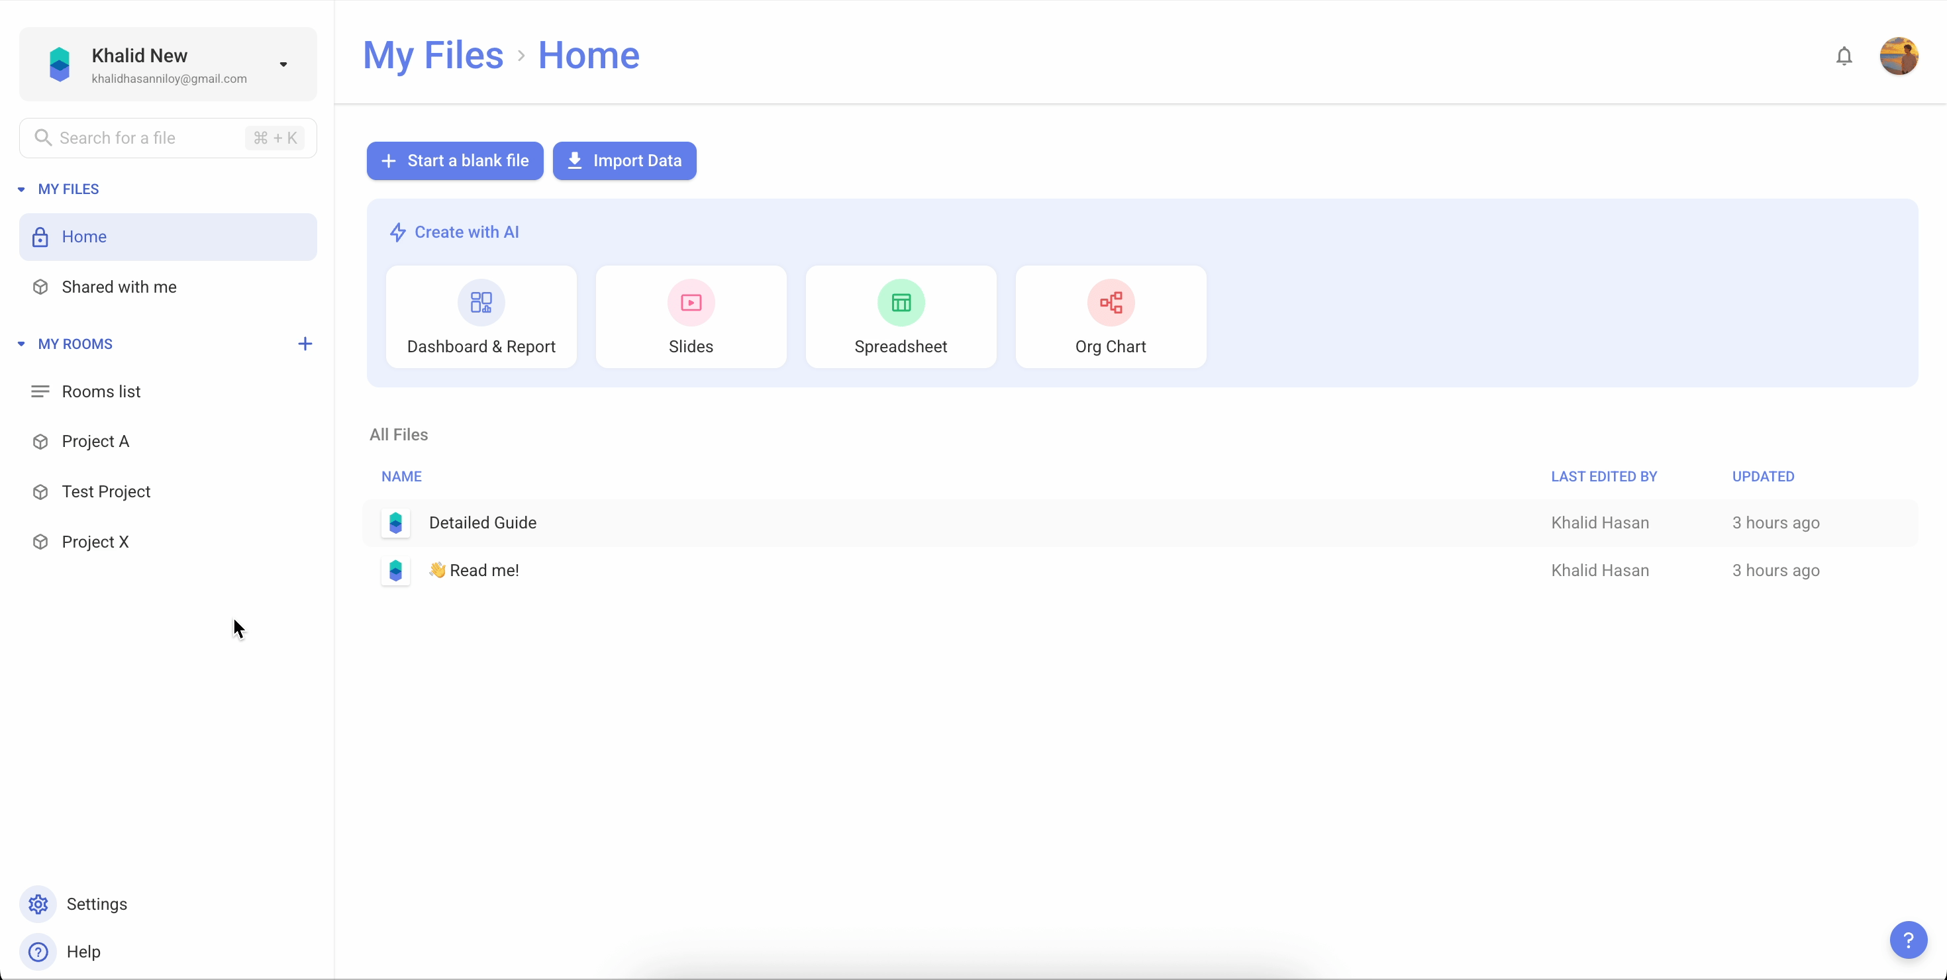The width and height of the screenshot is (1947, 980).
Task: Click the Dashboard & Report AI icon
Action: point(481,303)
